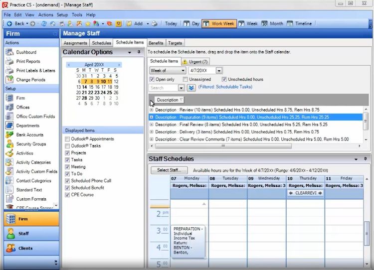Open Activities setup screen
374x270 pixels.
pos(24,153)
